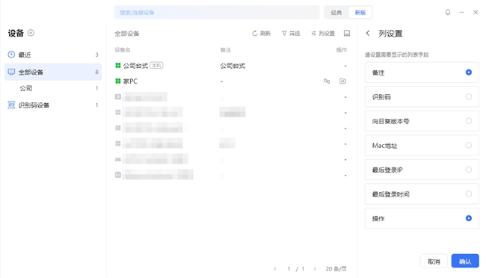Click the refresh icon in device toolbar

point(255,34)
